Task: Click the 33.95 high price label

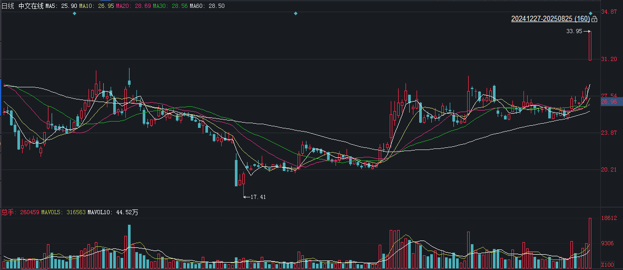Action: 574,31
